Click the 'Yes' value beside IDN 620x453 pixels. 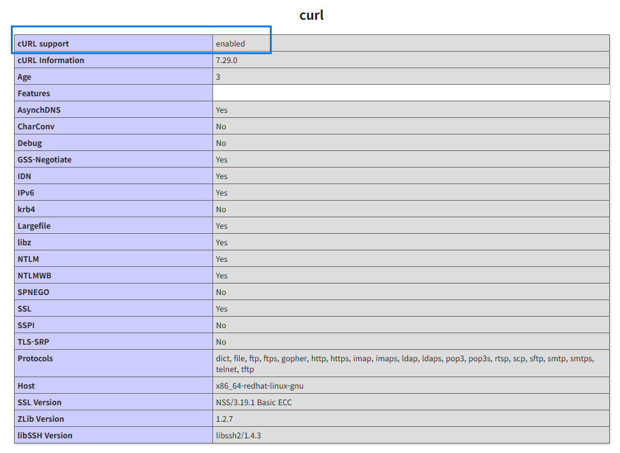[x=221, y=176]
